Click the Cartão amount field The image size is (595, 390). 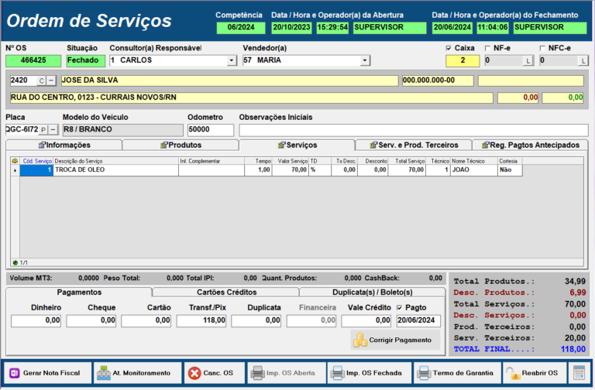146,320
